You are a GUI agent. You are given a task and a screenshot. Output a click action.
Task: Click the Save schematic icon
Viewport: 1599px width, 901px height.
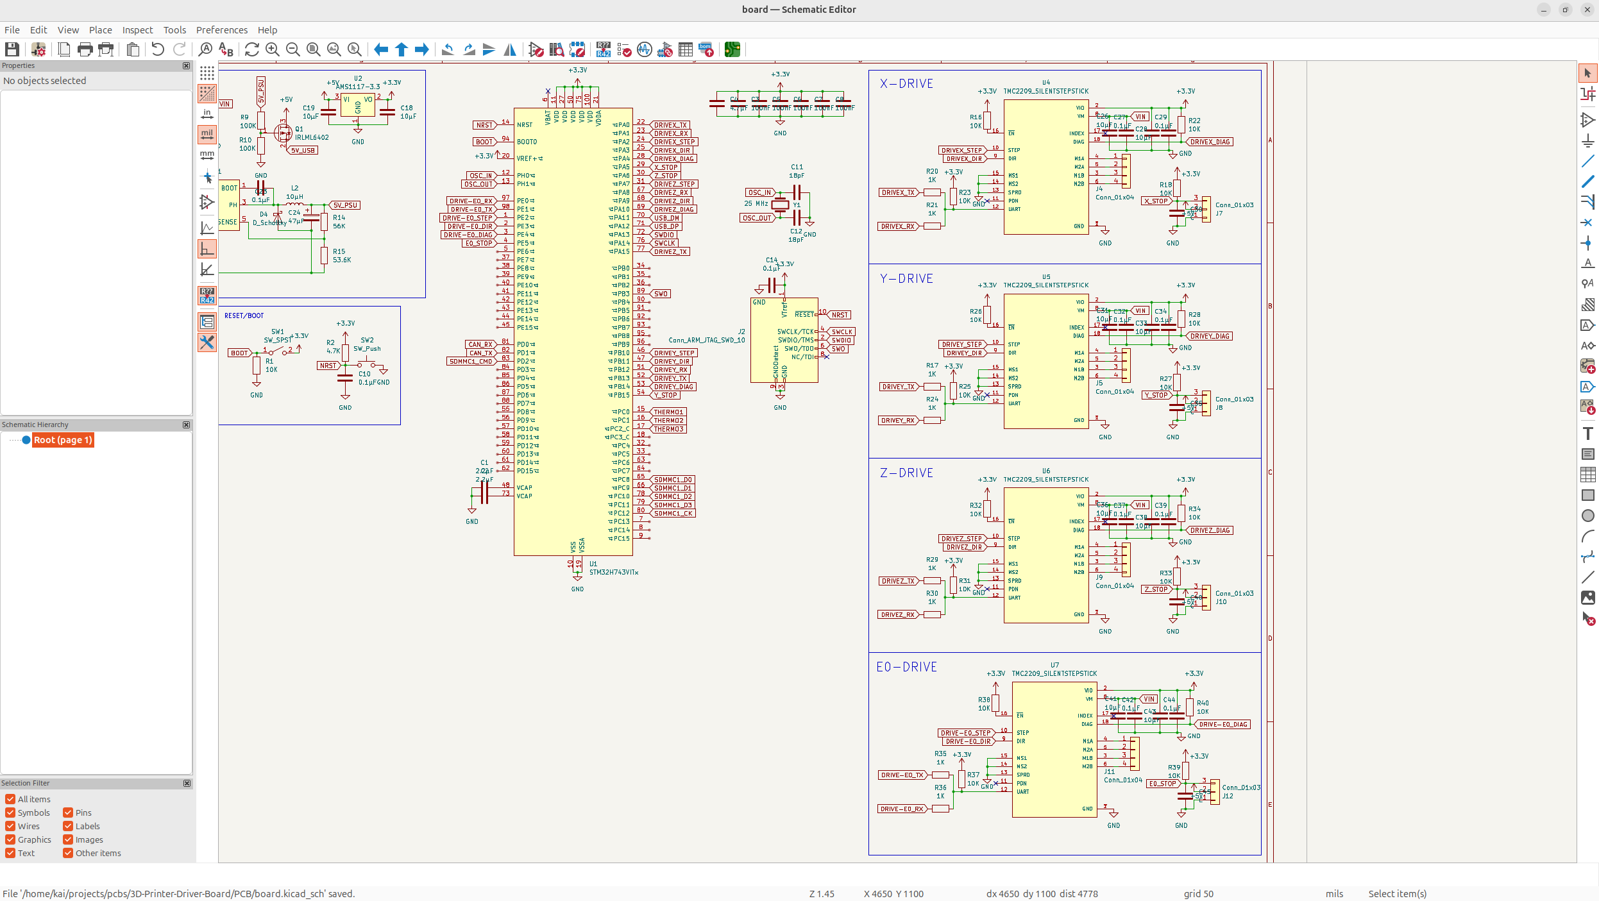12,49
